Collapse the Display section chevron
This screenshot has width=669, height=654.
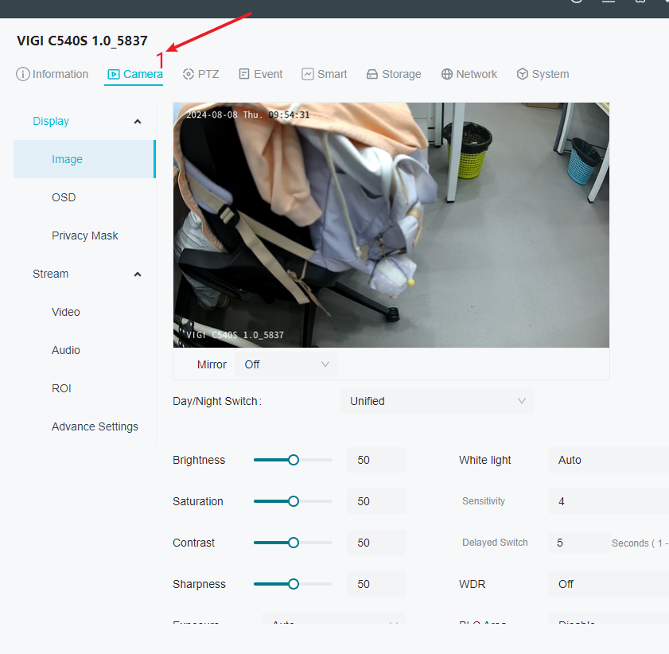138,122
